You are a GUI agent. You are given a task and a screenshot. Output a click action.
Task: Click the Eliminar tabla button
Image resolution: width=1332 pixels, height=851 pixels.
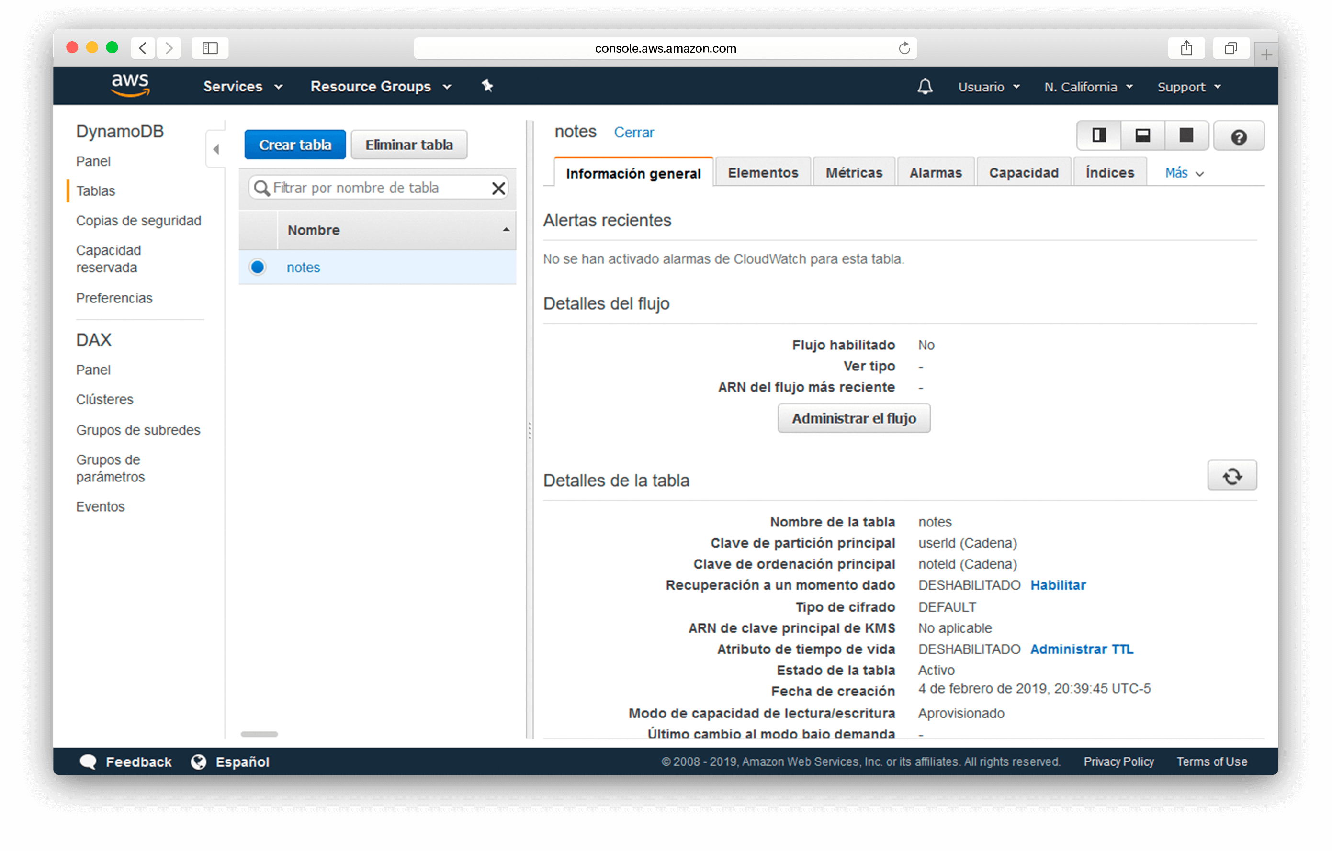point(409,145)
